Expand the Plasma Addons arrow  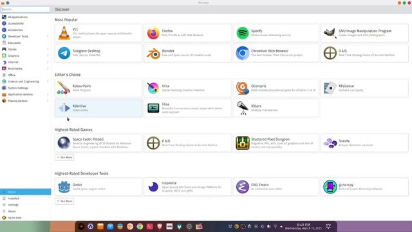pyautogui.click(x=48, y=101)
